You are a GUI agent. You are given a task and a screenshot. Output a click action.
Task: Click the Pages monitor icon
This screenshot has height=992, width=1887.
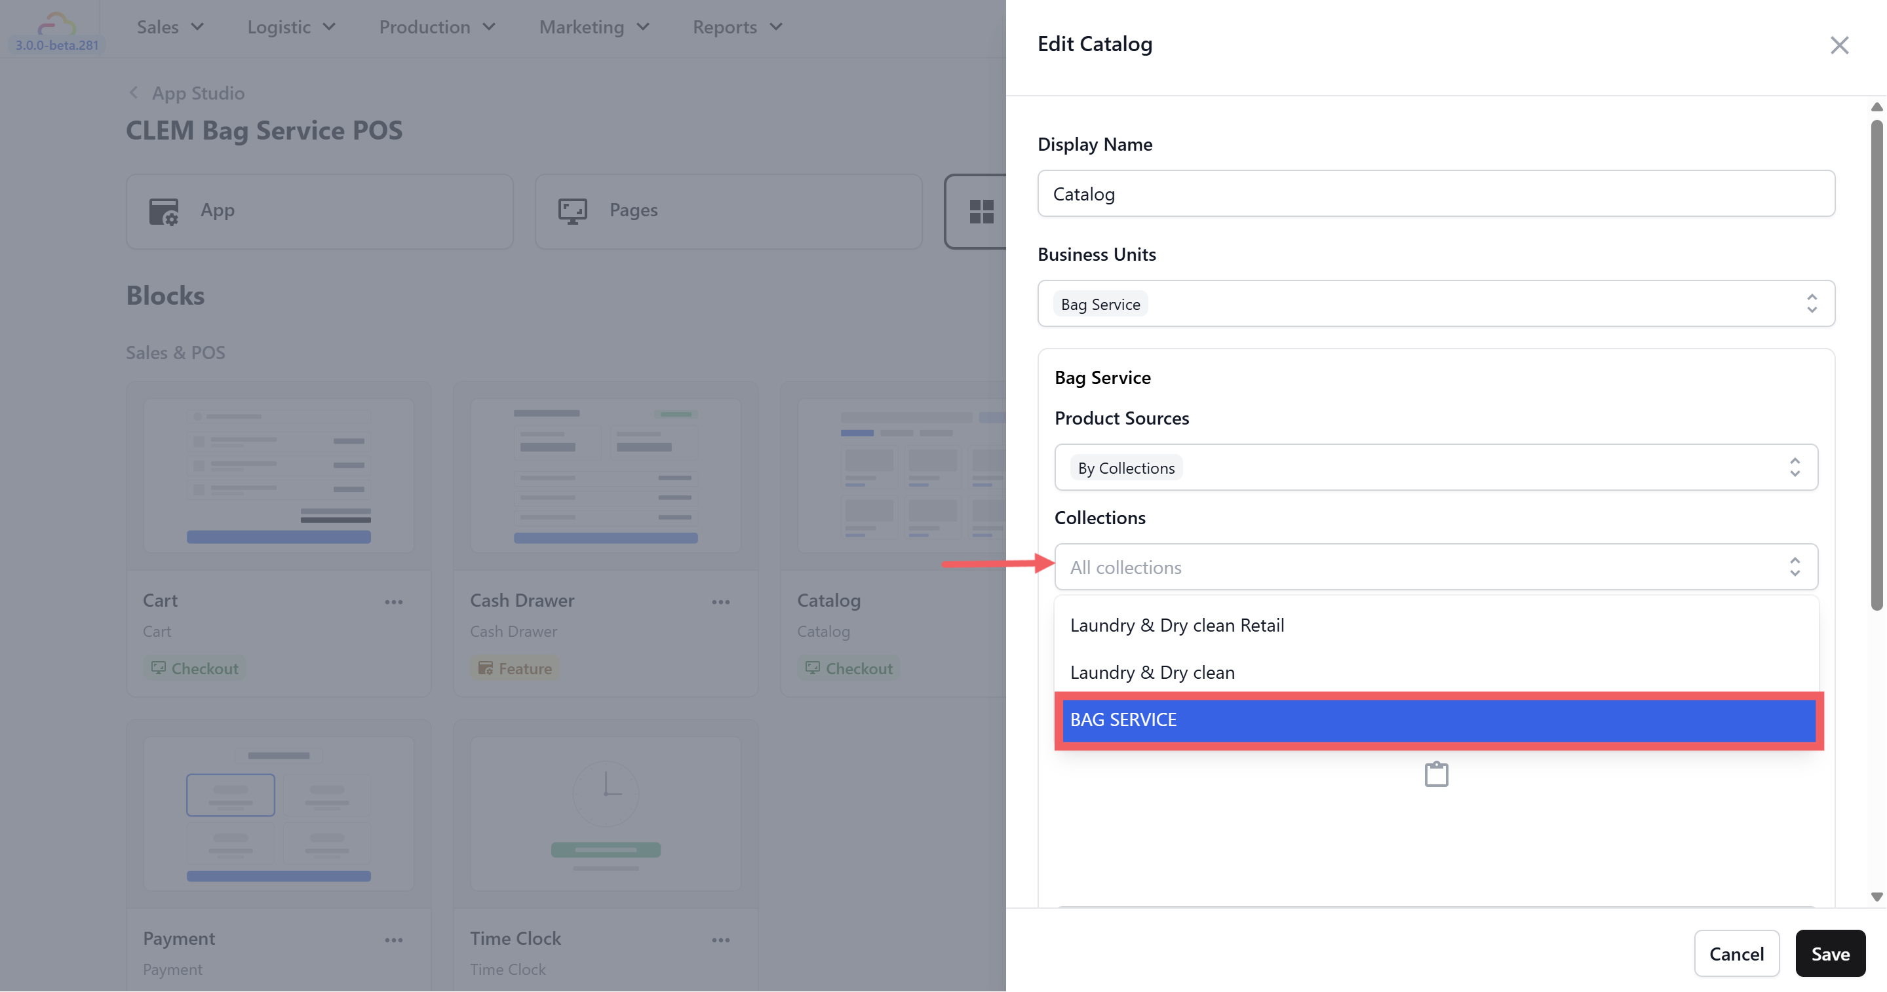coord(572,211)
